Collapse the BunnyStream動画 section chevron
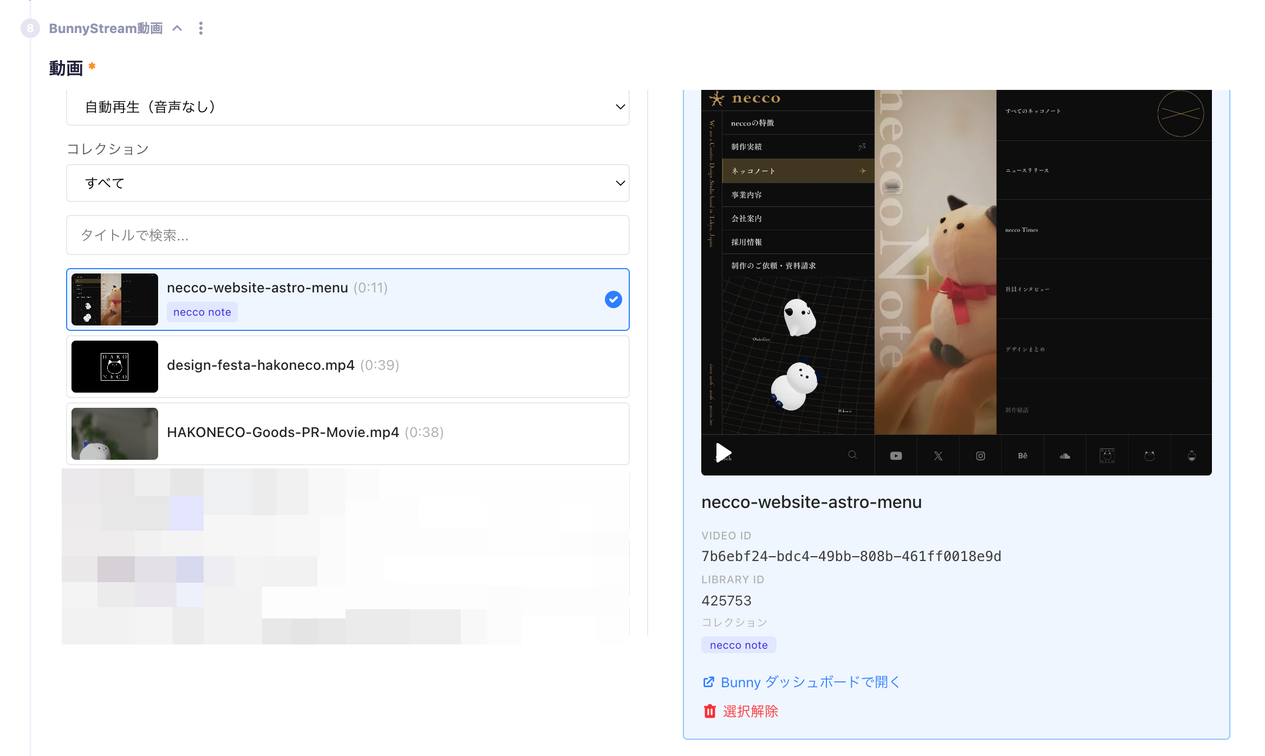 pyautogui.click(x=177, y=28)
